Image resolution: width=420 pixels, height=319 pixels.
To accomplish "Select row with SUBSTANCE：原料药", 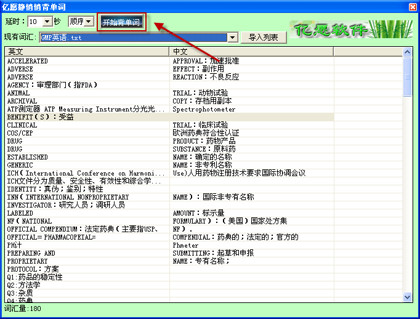I will tap(170, 149).
